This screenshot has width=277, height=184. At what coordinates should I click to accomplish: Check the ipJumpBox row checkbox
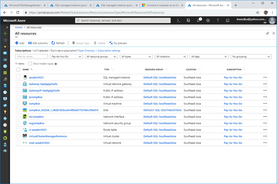[18, 97]
